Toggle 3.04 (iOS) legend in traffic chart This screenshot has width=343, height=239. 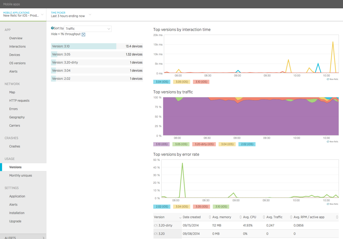(x=227, y=144)
